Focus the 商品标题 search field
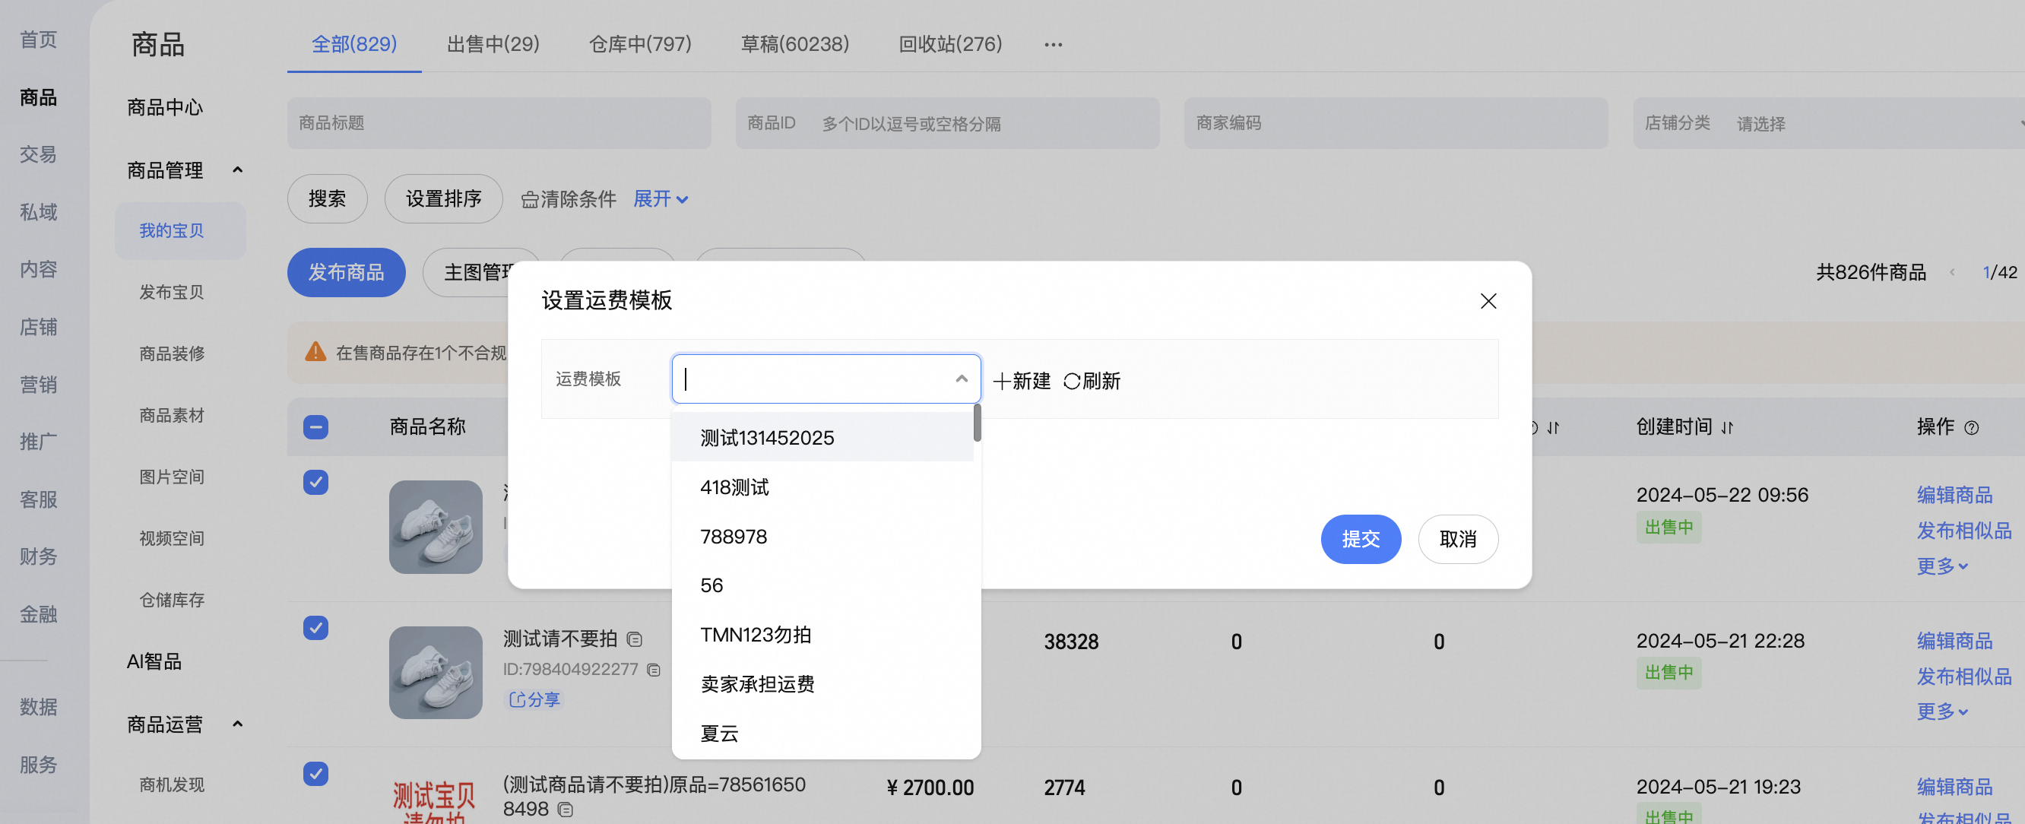The width and height of the screenshot is (2025, 824). tap(499, 123)
